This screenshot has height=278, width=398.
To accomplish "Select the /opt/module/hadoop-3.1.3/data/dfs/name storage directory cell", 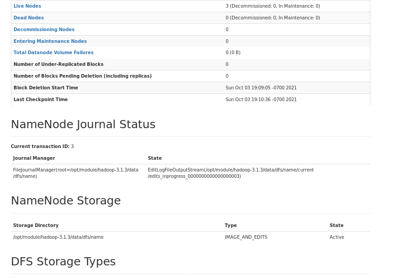I will coord(58,237).
